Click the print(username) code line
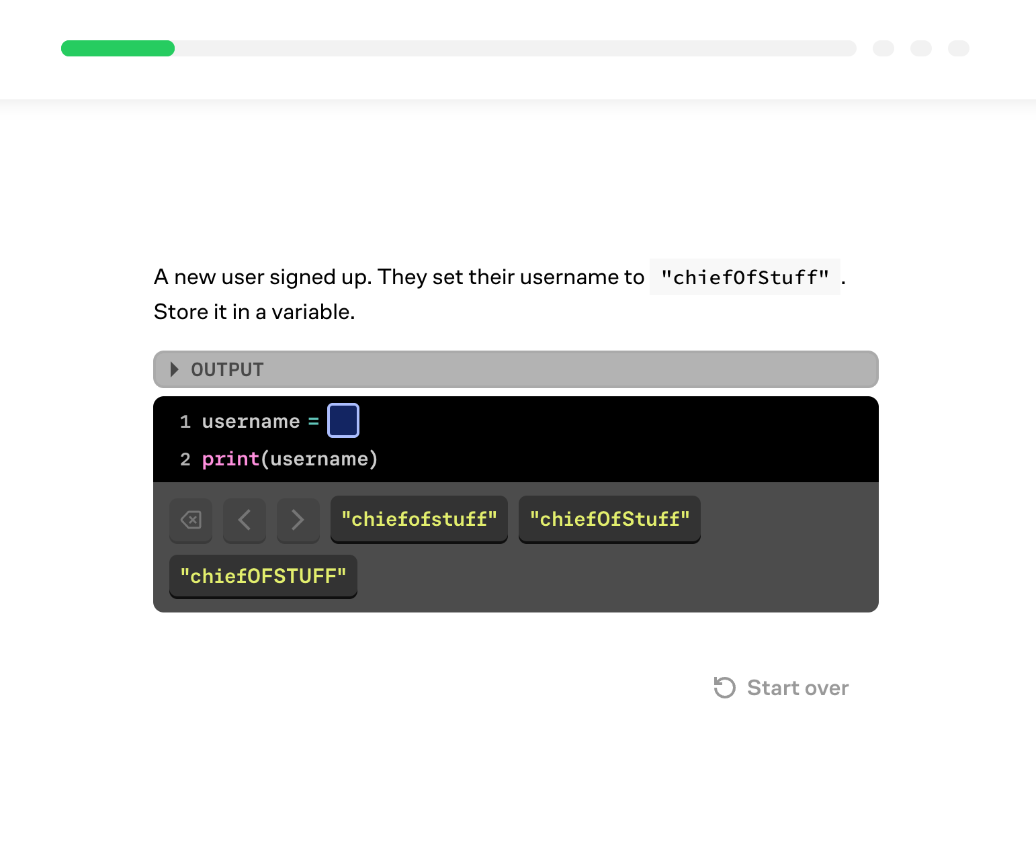Image resolution: width=1036 pixels, height=865 pixels. tap(290, 459)
